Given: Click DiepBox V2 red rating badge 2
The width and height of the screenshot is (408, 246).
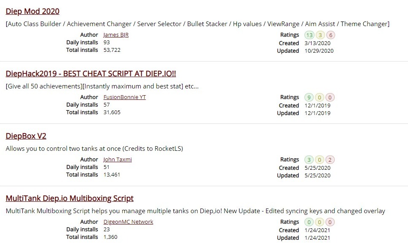Looking at the screenshot, I should coord(330,160).
